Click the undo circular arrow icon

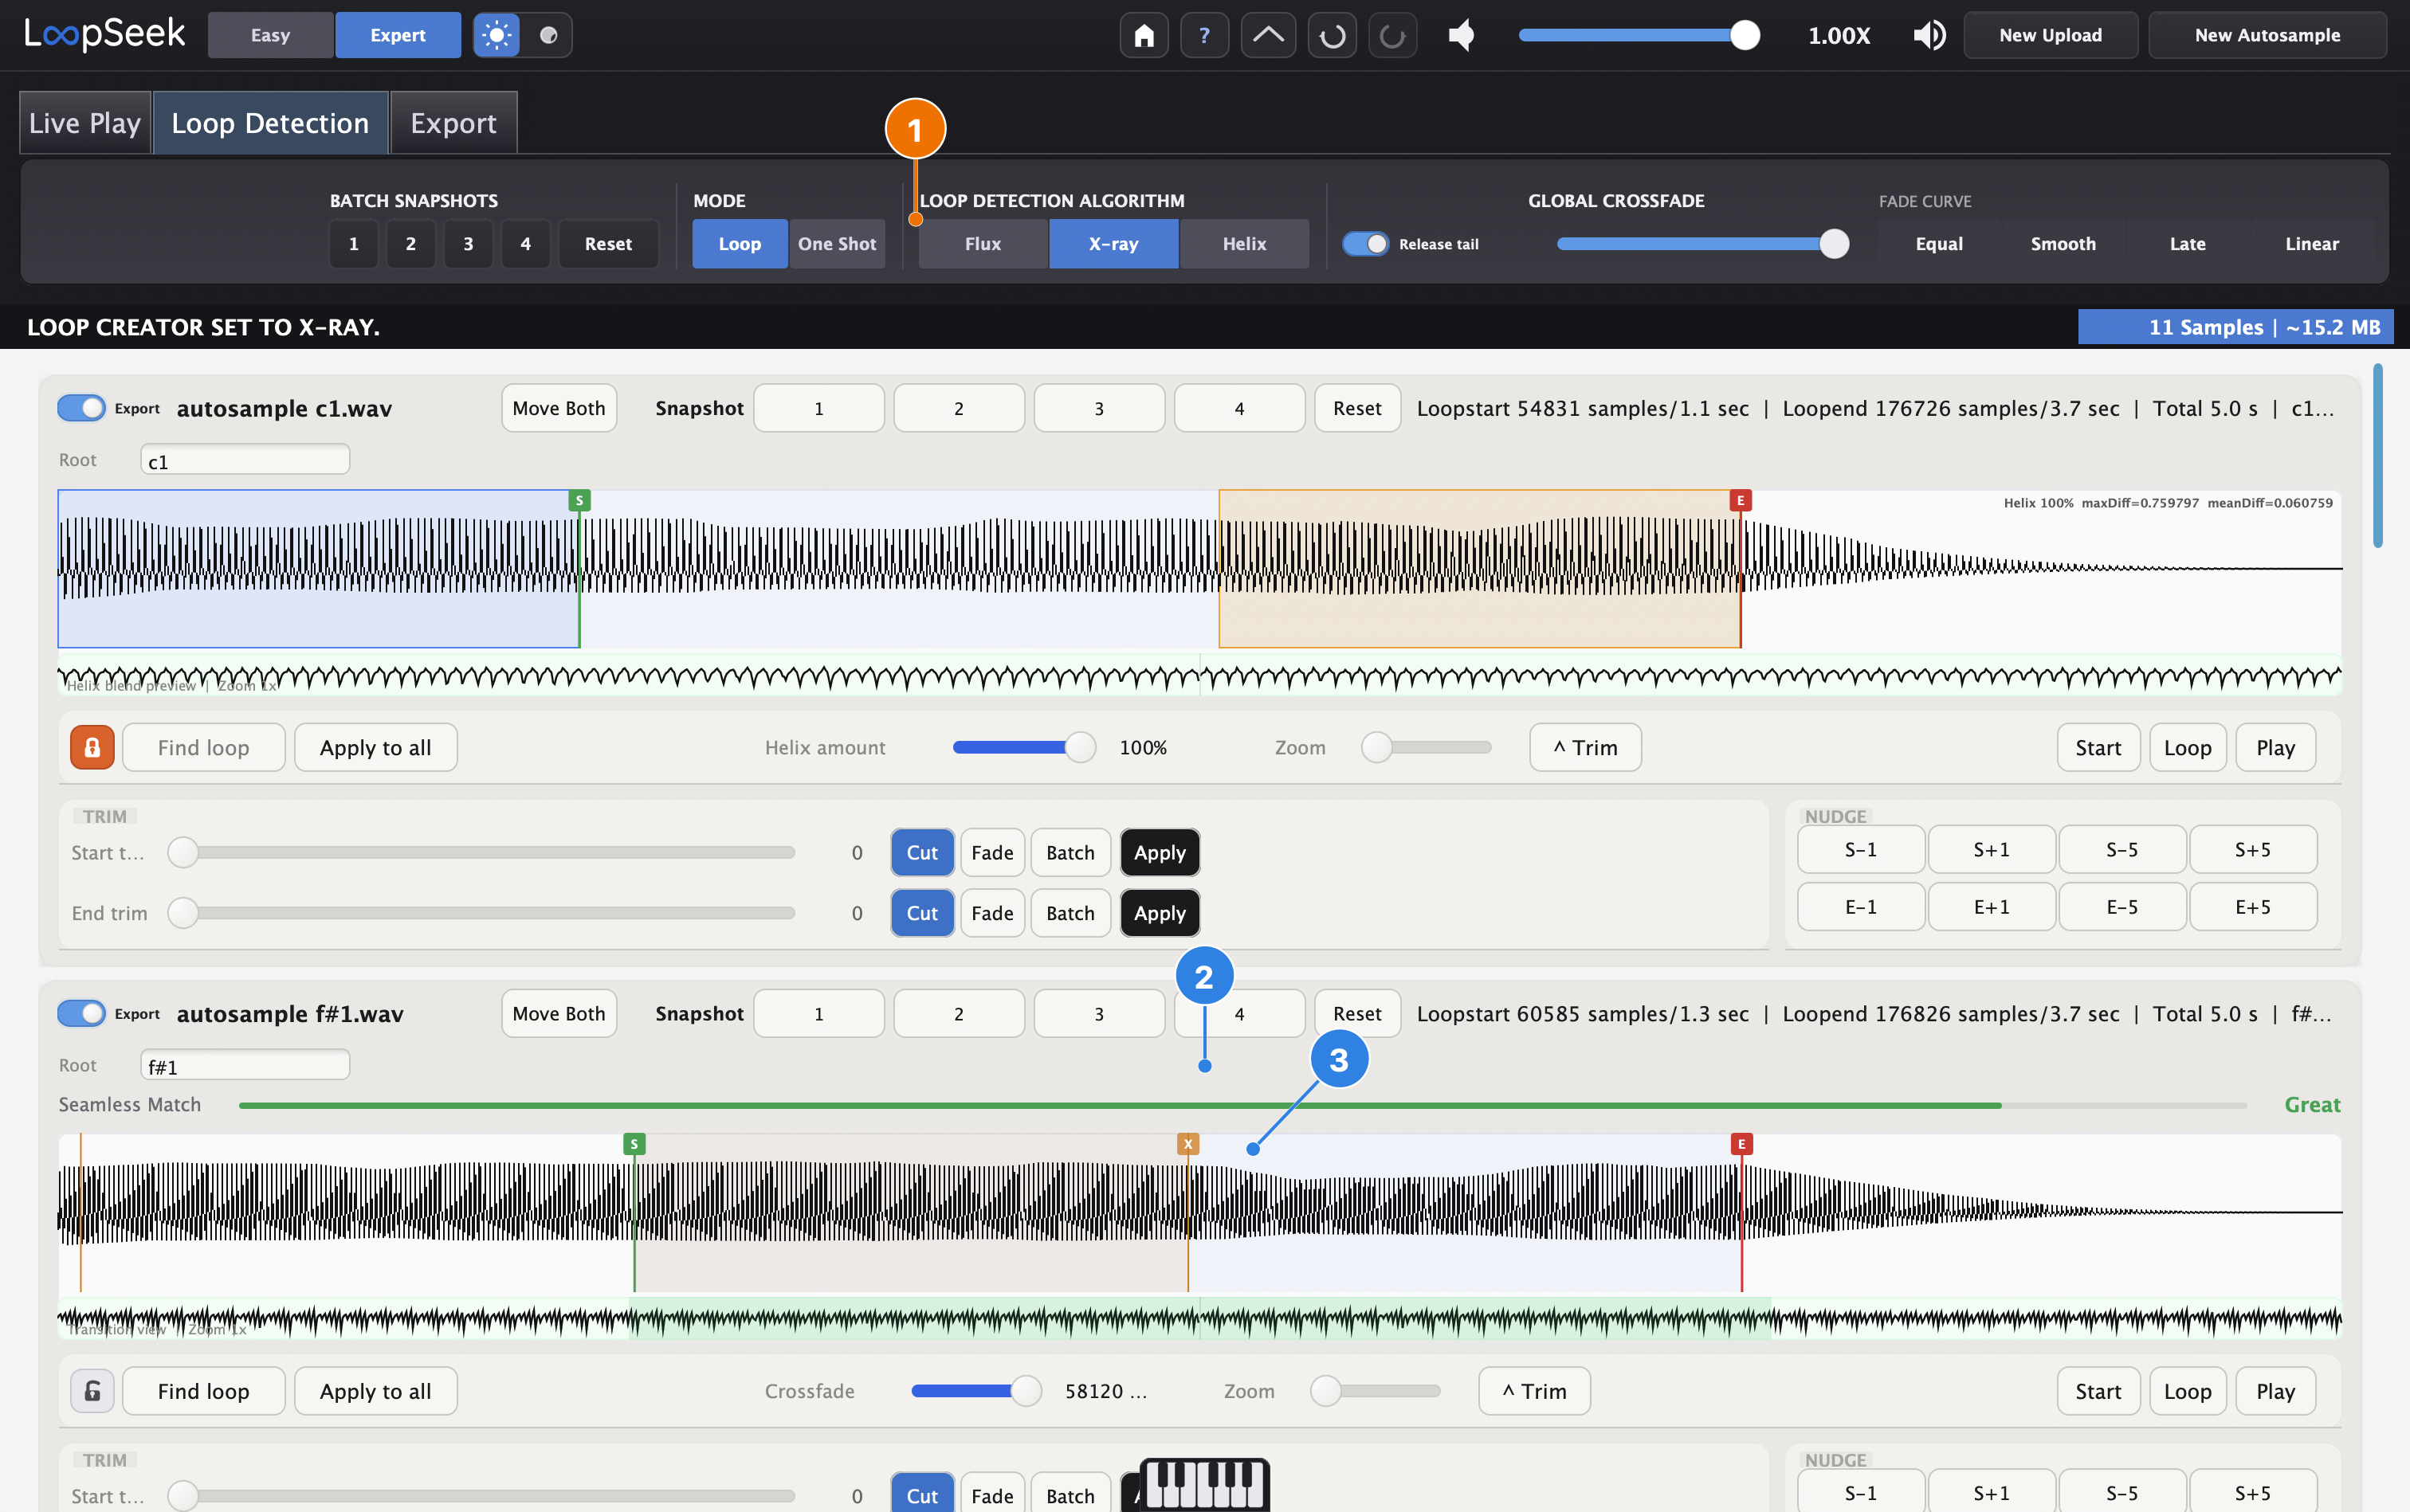[1332, 35]
